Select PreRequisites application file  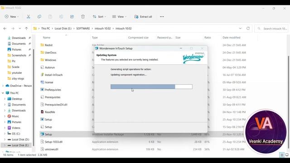53,90
